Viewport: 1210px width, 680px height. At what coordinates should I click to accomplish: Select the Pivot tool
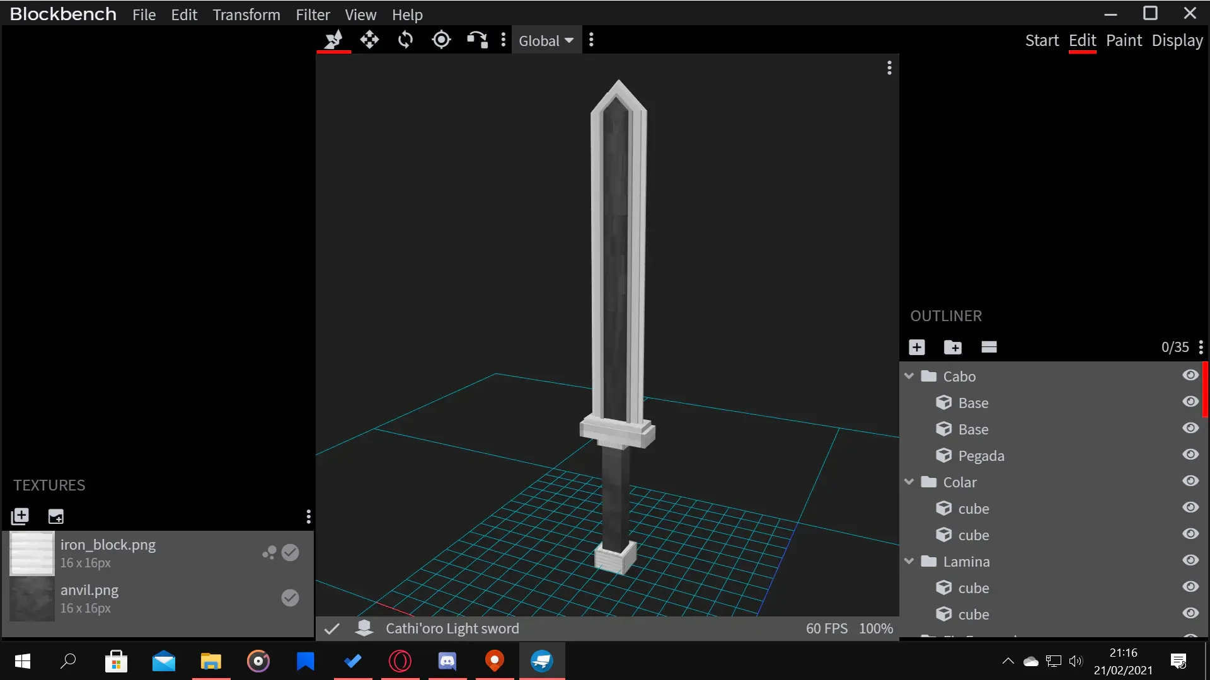click(x=441, y=40)
